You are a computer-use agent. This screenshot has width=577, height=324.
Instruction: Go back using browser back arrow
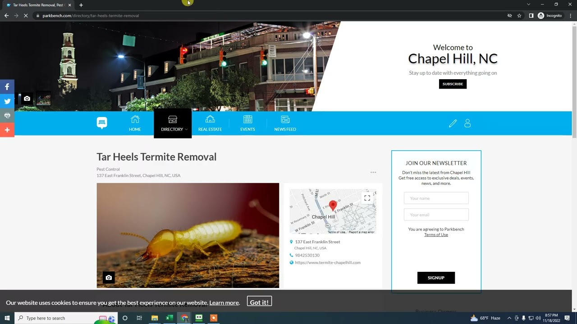pyautogui.click(x=6, y=16)
